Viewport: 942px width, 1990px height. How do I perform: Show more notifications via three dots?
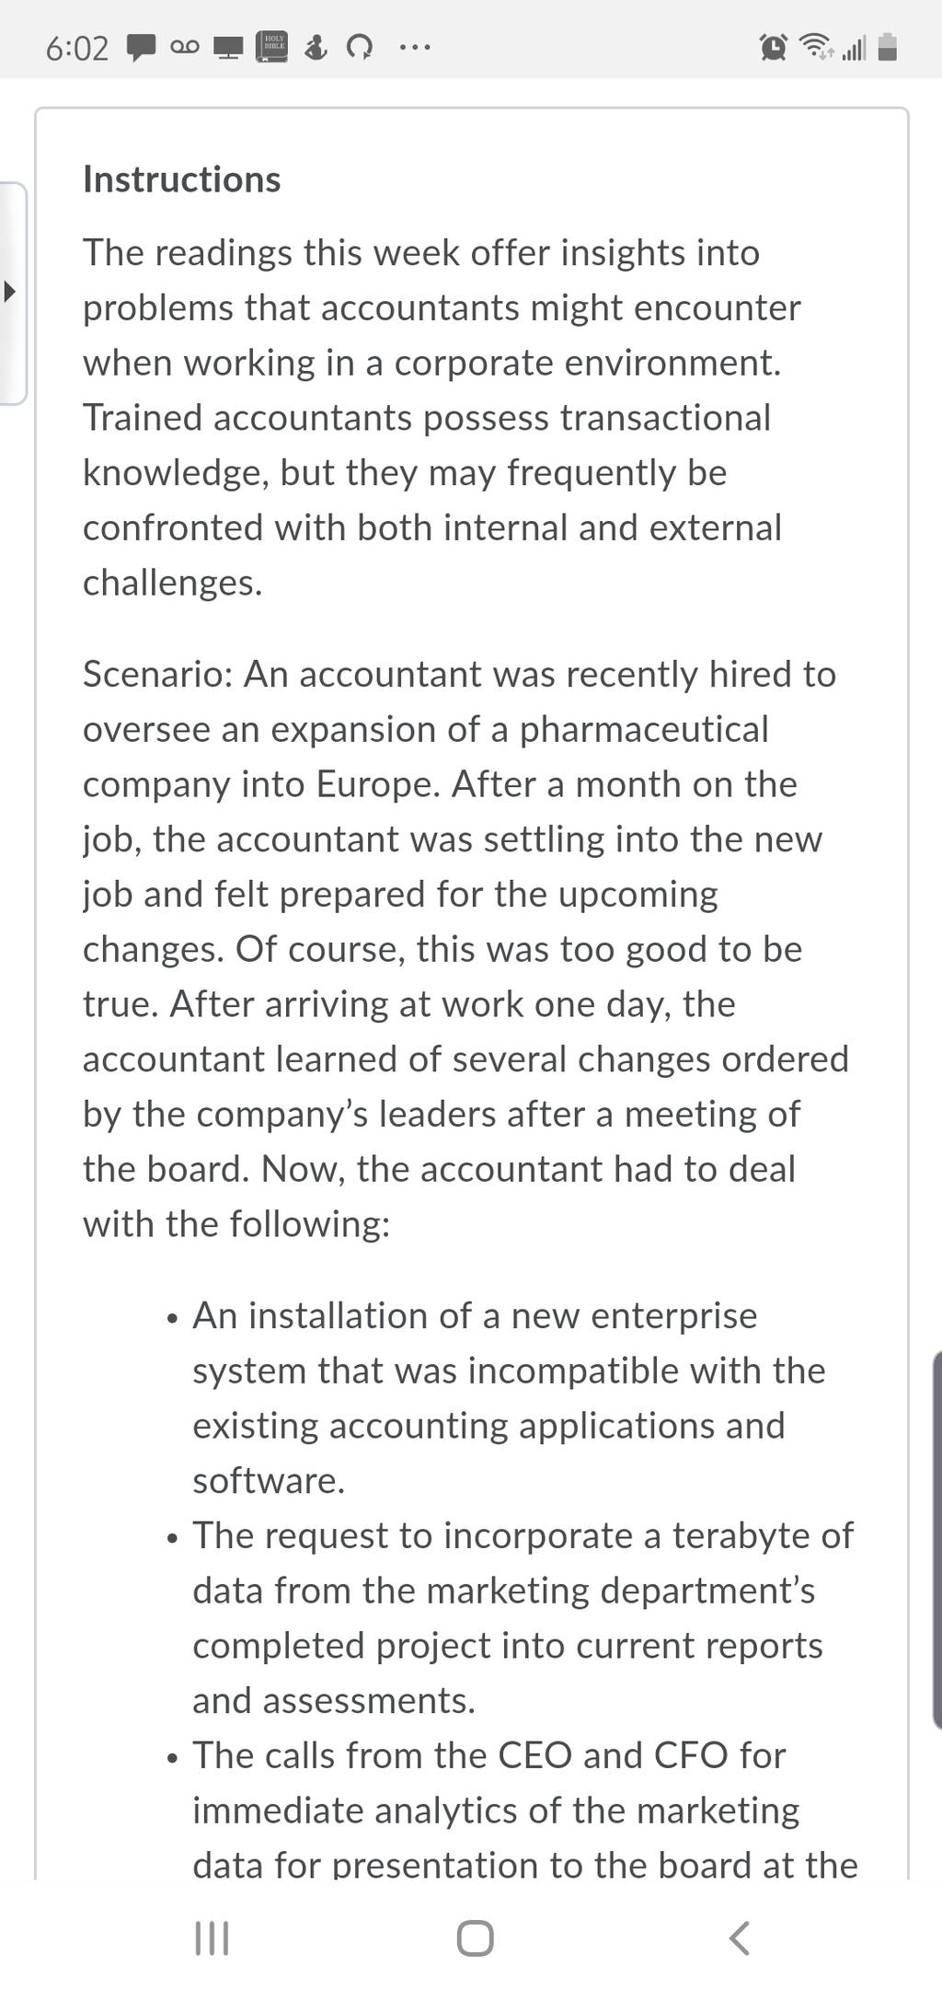pyautogui.click(x=414, y=46)
